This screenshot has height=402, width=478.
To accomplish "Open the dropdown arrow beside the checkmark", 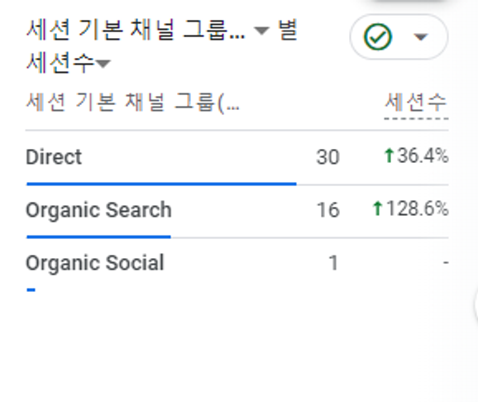I will point(421,37).
